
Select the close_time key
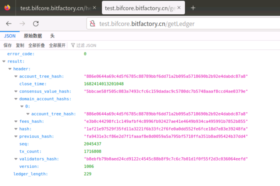coord(33,84)
